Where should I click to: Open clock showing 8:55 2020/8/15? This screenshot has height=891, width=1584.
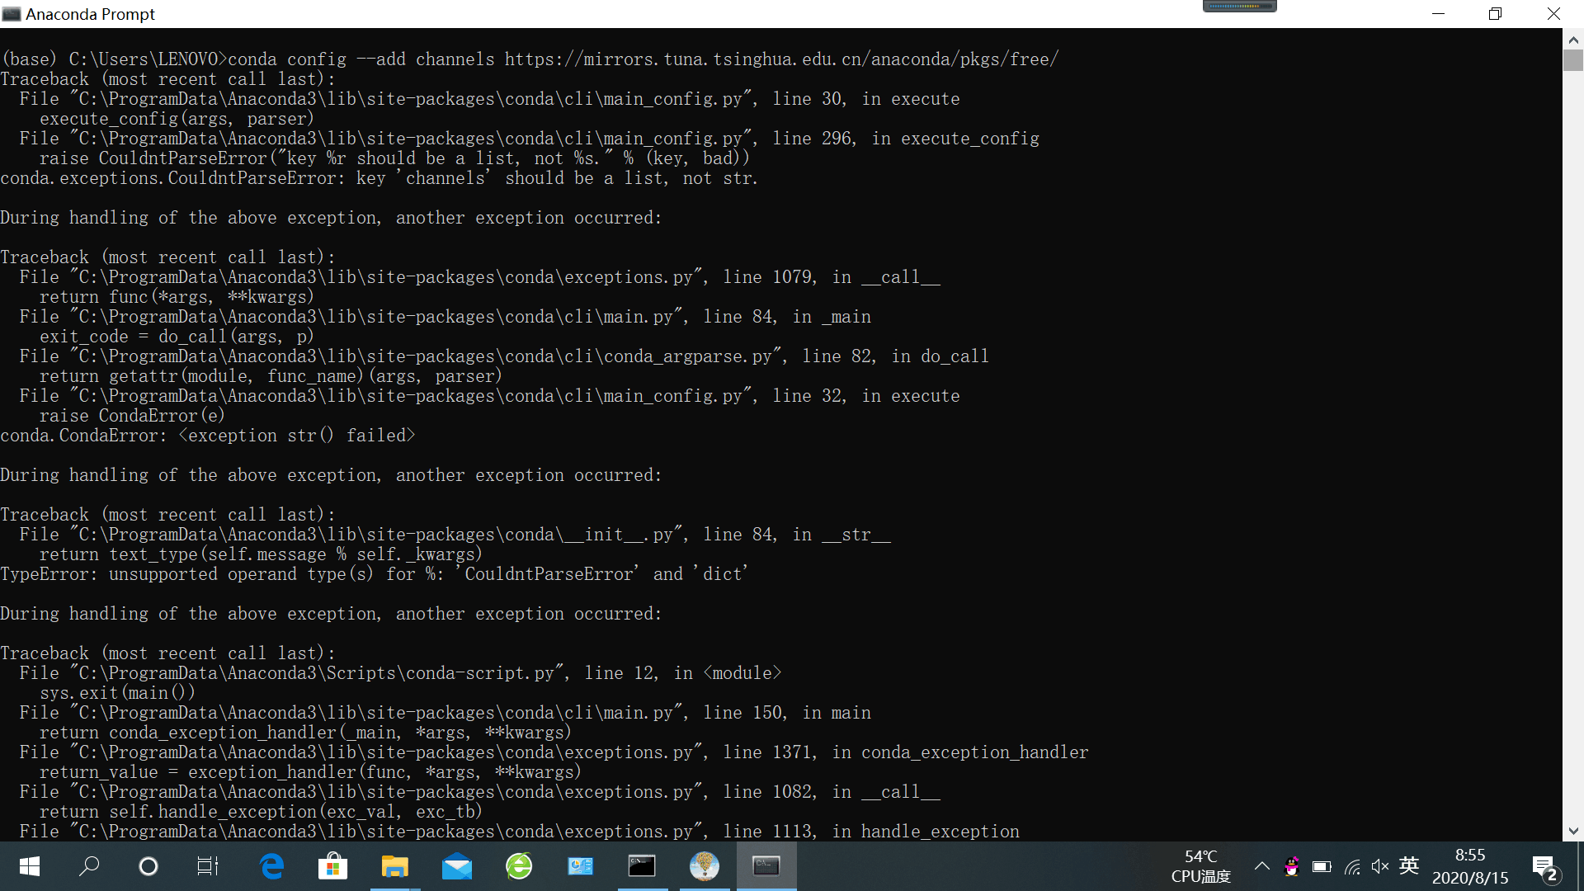(1470, 866)
